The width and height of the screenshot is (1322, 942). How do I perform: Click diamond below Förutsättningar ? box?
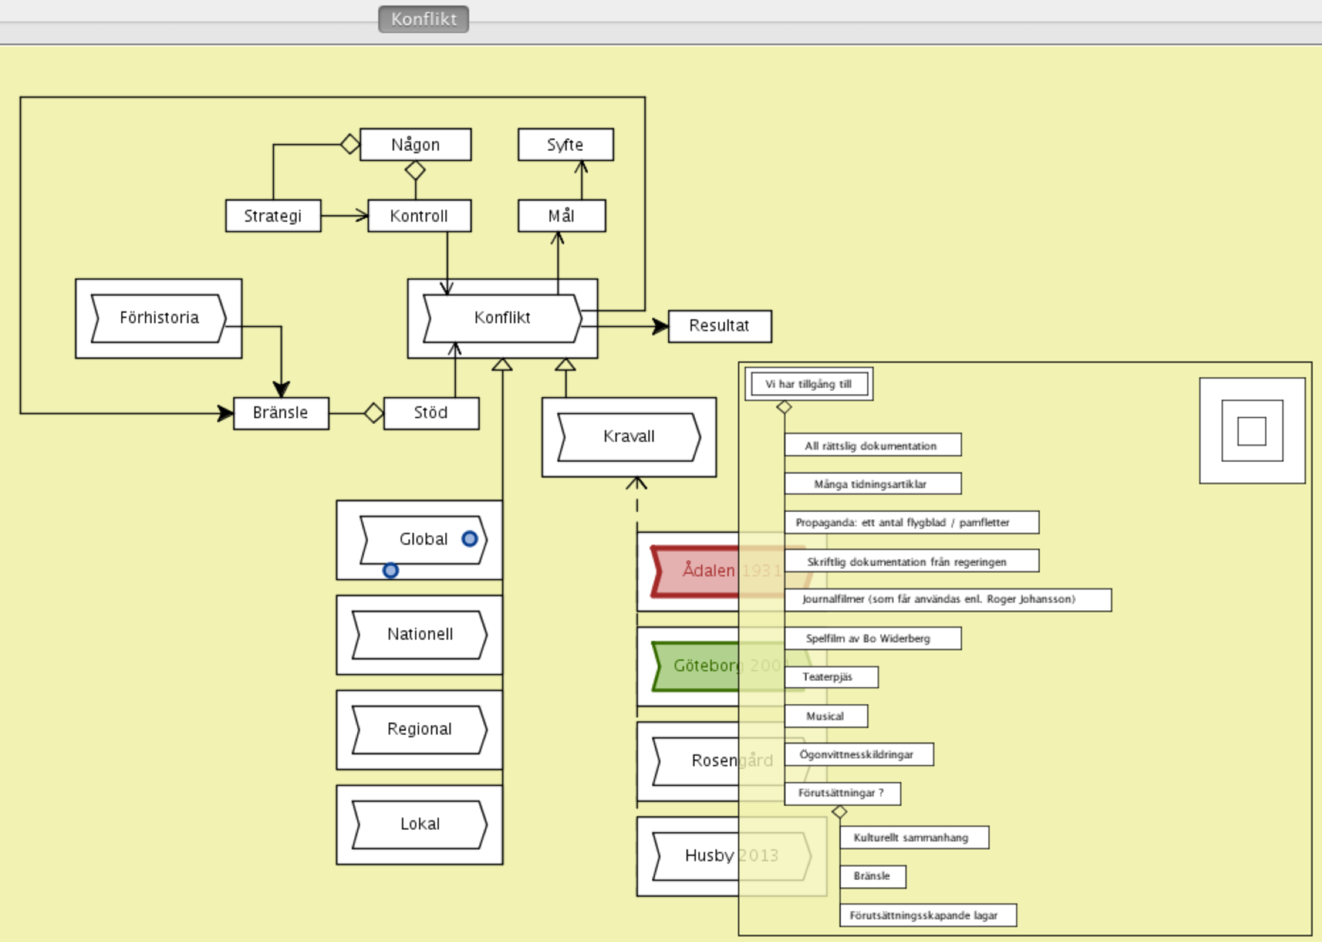[839, 812]
